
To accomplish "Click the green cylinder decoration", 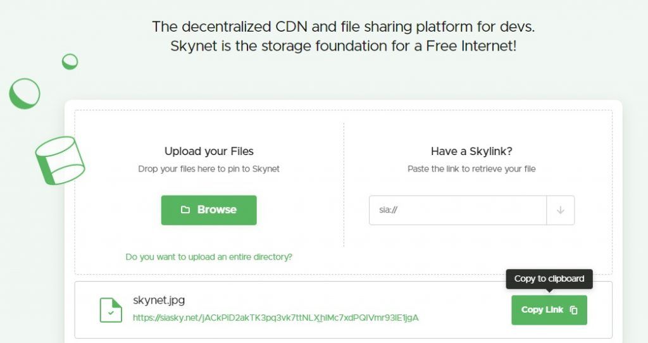I will pos(60,160).
